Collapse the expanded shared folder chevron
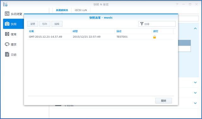Viewport: 202px width, 119px height. (x=195, y=28)
